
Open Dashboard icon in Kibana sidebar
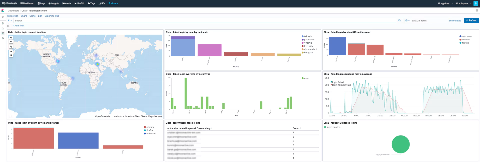(3, 33)
